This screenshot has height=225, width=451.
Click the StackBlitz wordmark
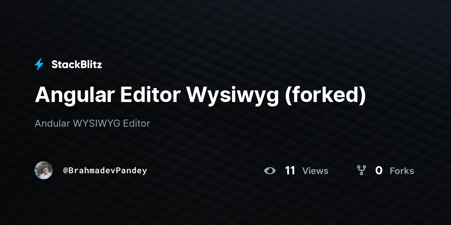[x=77, y=64]
